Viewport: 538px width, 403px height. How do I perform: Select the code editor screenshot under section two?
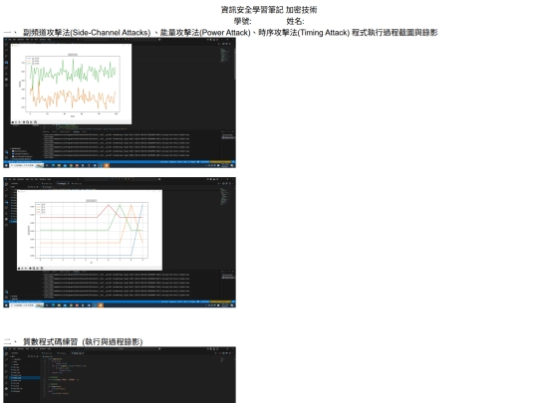120,375
